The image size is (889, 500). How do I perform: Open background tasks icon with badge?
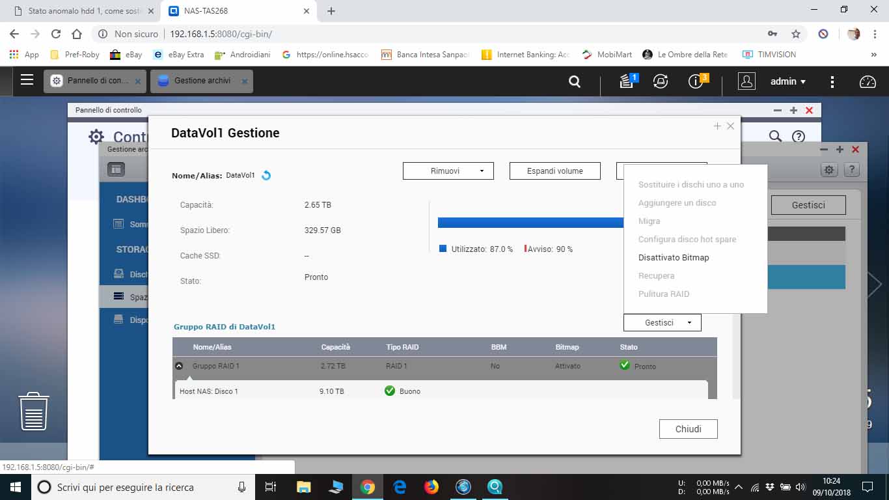[x=627, y=81]
